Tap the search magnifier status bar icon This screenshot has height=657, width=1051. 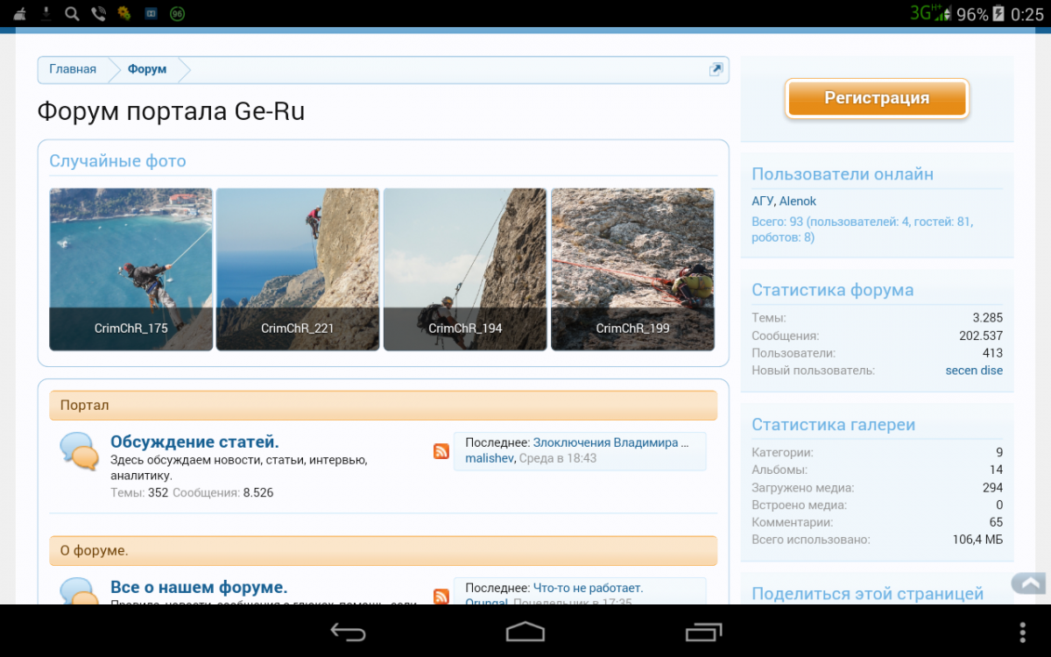tap(72, 13)
